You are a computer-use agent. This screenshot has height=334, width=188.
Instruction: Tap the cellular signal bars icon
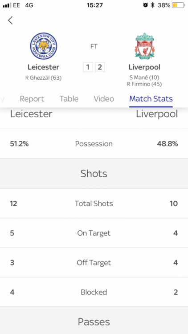coord(7,5)
